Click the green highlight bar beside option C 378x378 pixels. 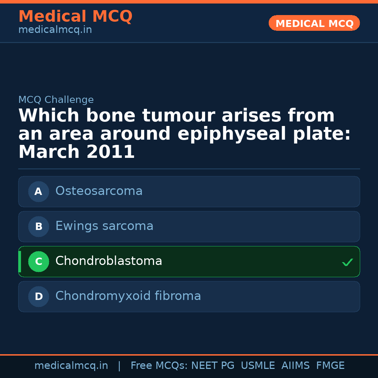pyautogui.click(x=19, y=261)
